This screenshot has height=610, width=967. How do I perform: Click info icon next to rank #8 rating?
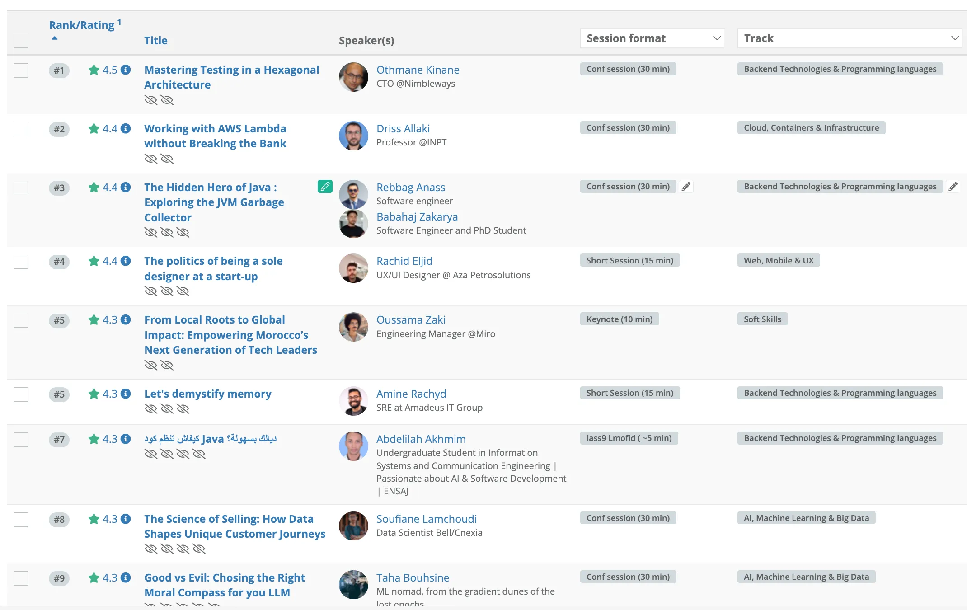[126, 519]
